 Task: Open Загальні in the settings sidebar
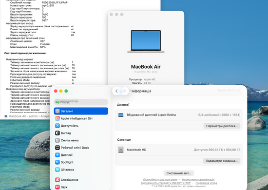point(81,111)
